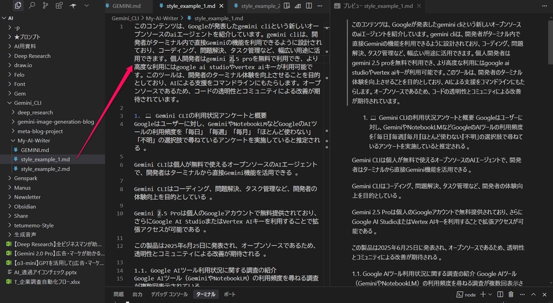This screenshot has height=303, width=553.
Task: Expand the tetumemo-Style folder
Action: tap(10, 225)
